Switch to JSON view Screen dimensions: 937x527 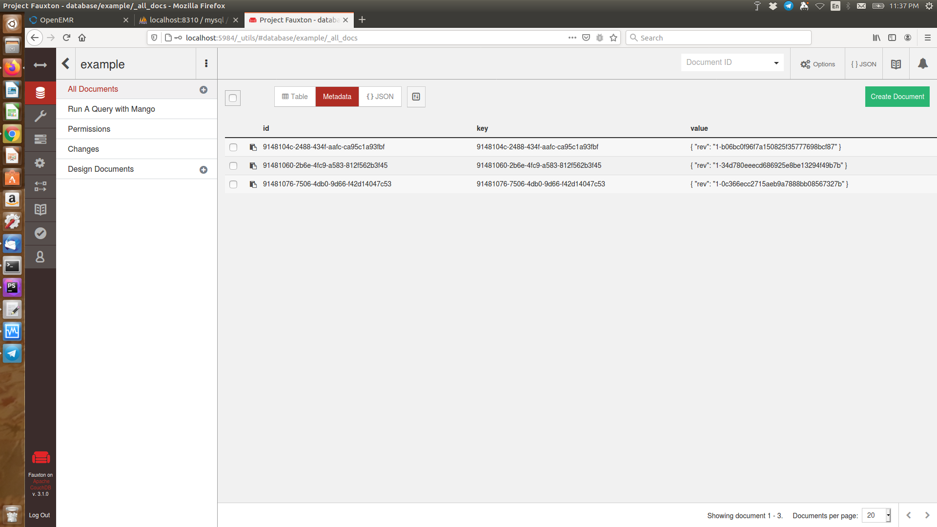click(380, 96)
